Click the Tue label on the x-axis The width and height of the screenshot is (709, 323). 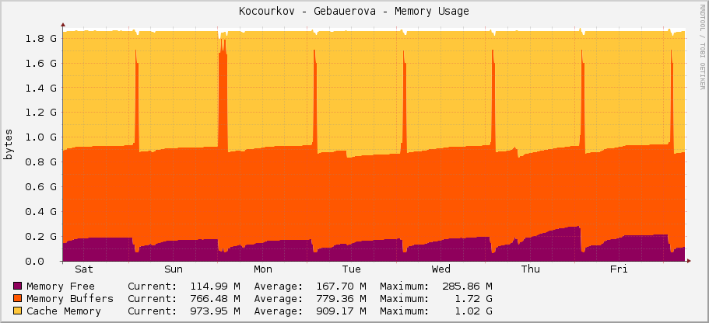coord(351,269)
